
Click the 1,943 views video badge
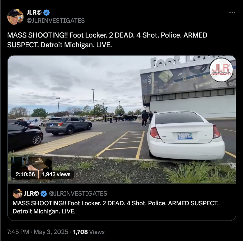coord(56,174)
